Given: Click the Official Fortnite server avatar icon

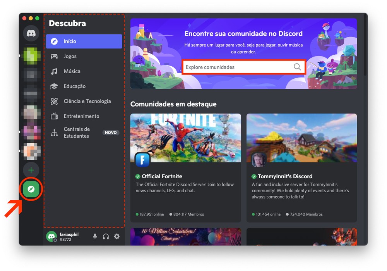Looking at the screenshot, I should click(x=142, y=160).
